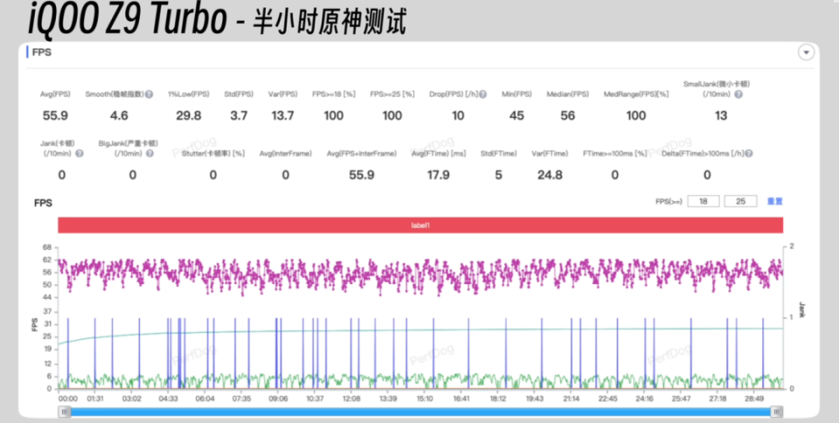This screenshot has width=839, height=423.
Task: Open help icon next to Smooth index
Action: [149, 94]
